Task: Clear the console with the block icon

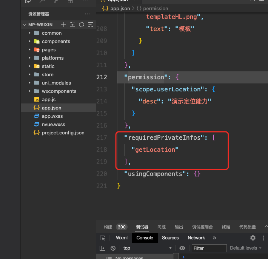Action: pos(113,248)
